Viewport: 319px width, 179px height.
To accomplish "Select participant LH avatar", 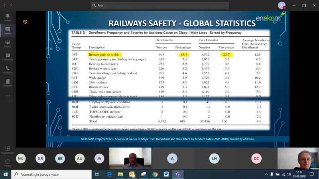I will pos(214,158).
